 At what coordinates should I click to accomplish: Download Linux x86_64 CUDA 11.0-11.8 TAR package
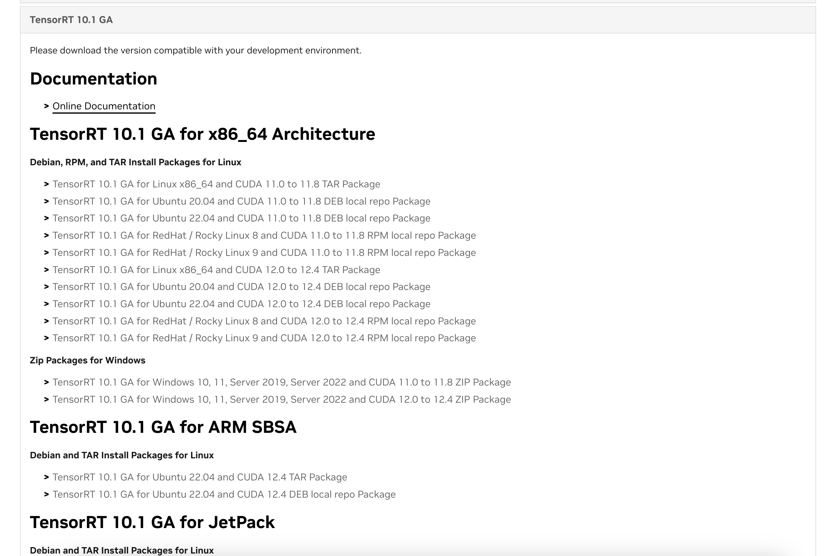point(216,184)
